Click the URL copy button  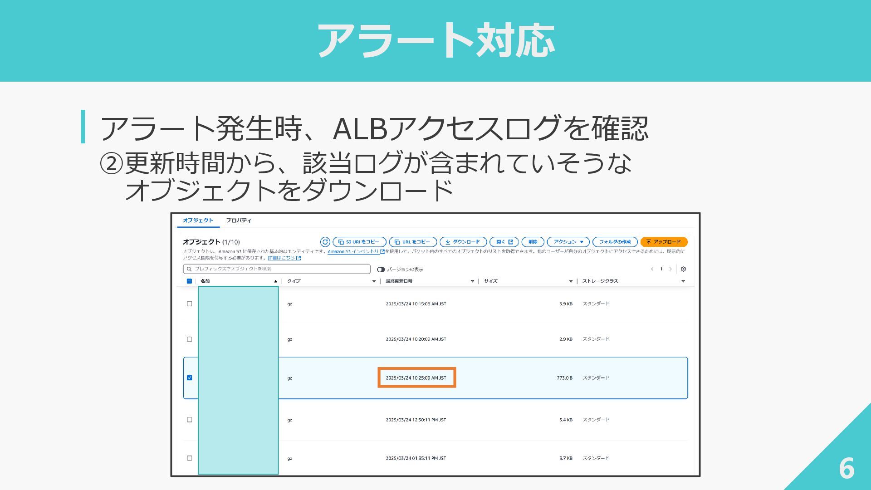click(x=412, y=242)
